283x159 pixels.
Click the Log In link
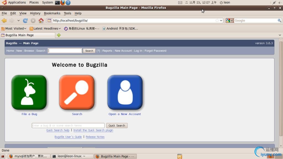138,51
